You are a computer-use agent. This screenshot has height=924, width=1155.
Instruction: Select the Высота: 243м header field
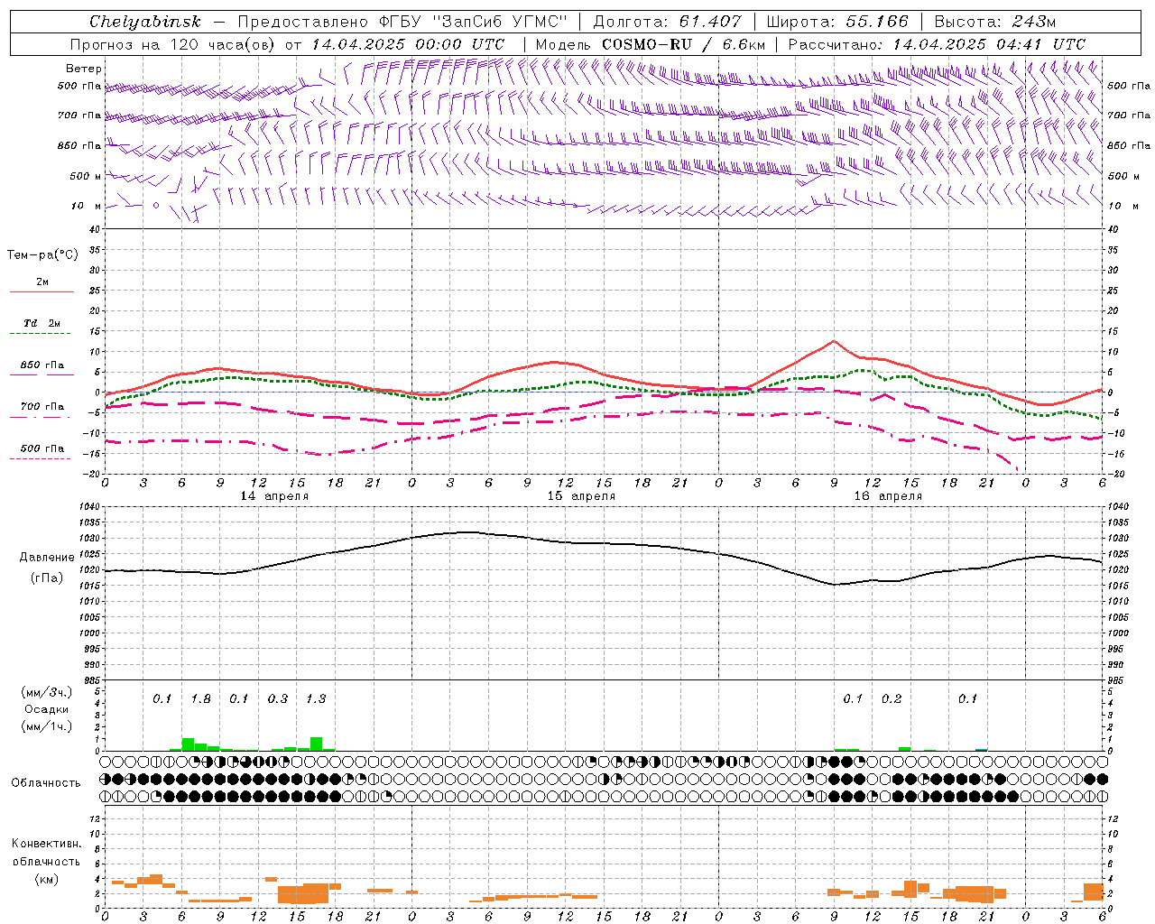tap(995, 22)
